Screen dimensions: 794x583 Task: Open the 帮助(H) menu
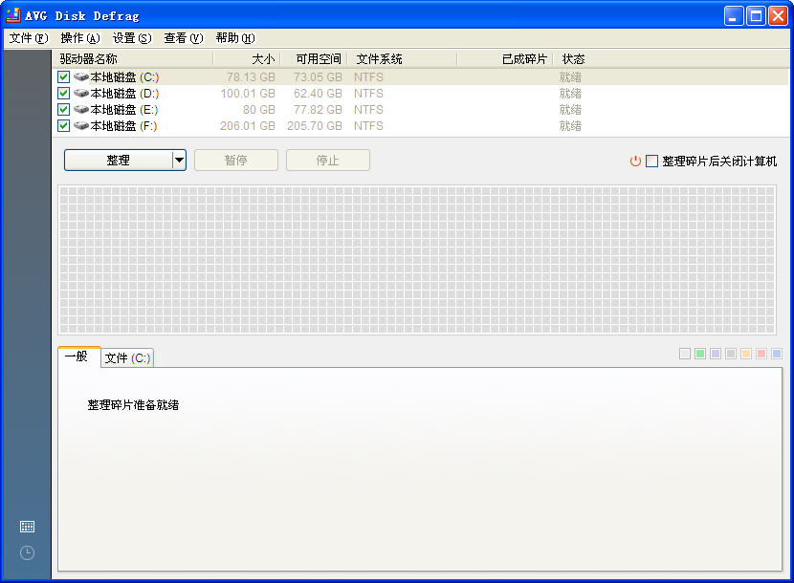click(x=235, y=38)
